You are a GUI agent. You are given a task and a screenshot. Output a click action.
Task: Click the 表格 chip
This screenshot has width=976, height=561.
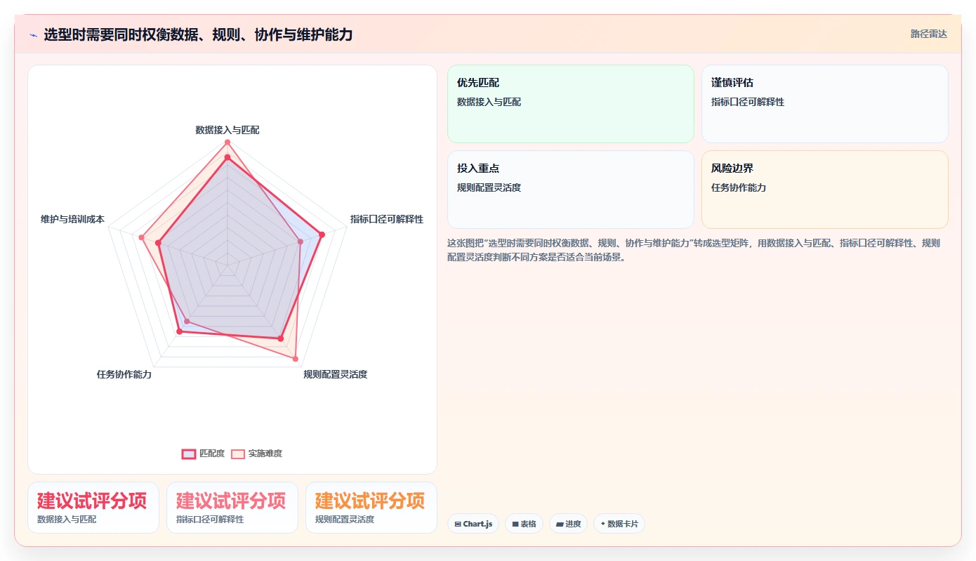[524, 524]
